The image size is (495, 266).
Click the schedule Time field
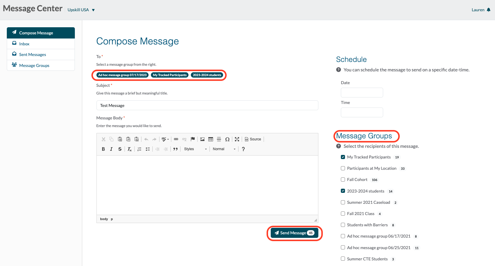click(x=362, y=112)
